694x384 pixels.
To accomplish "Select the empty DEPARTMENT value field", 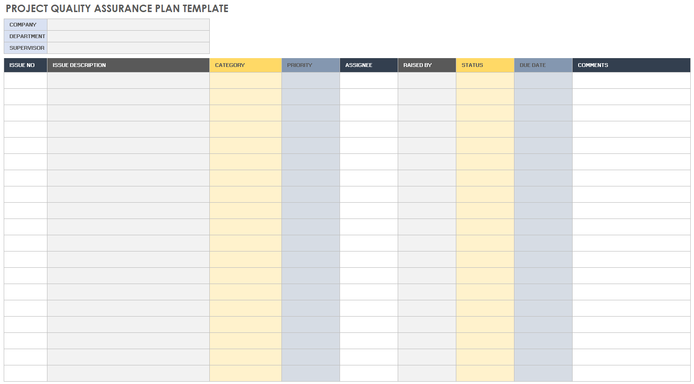I will pos(128,36).
